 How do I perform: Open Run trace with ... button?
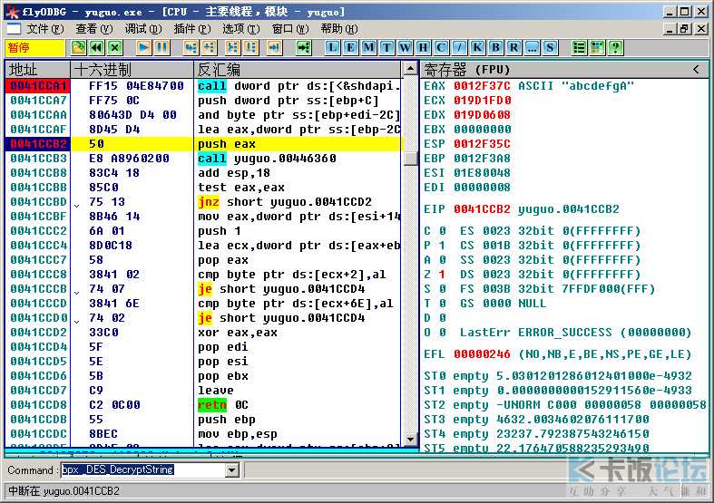(x=532, y=47)
